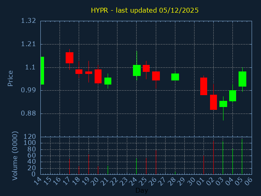
Task: Select the green candlestick on day 05
Action: point(242,79)
